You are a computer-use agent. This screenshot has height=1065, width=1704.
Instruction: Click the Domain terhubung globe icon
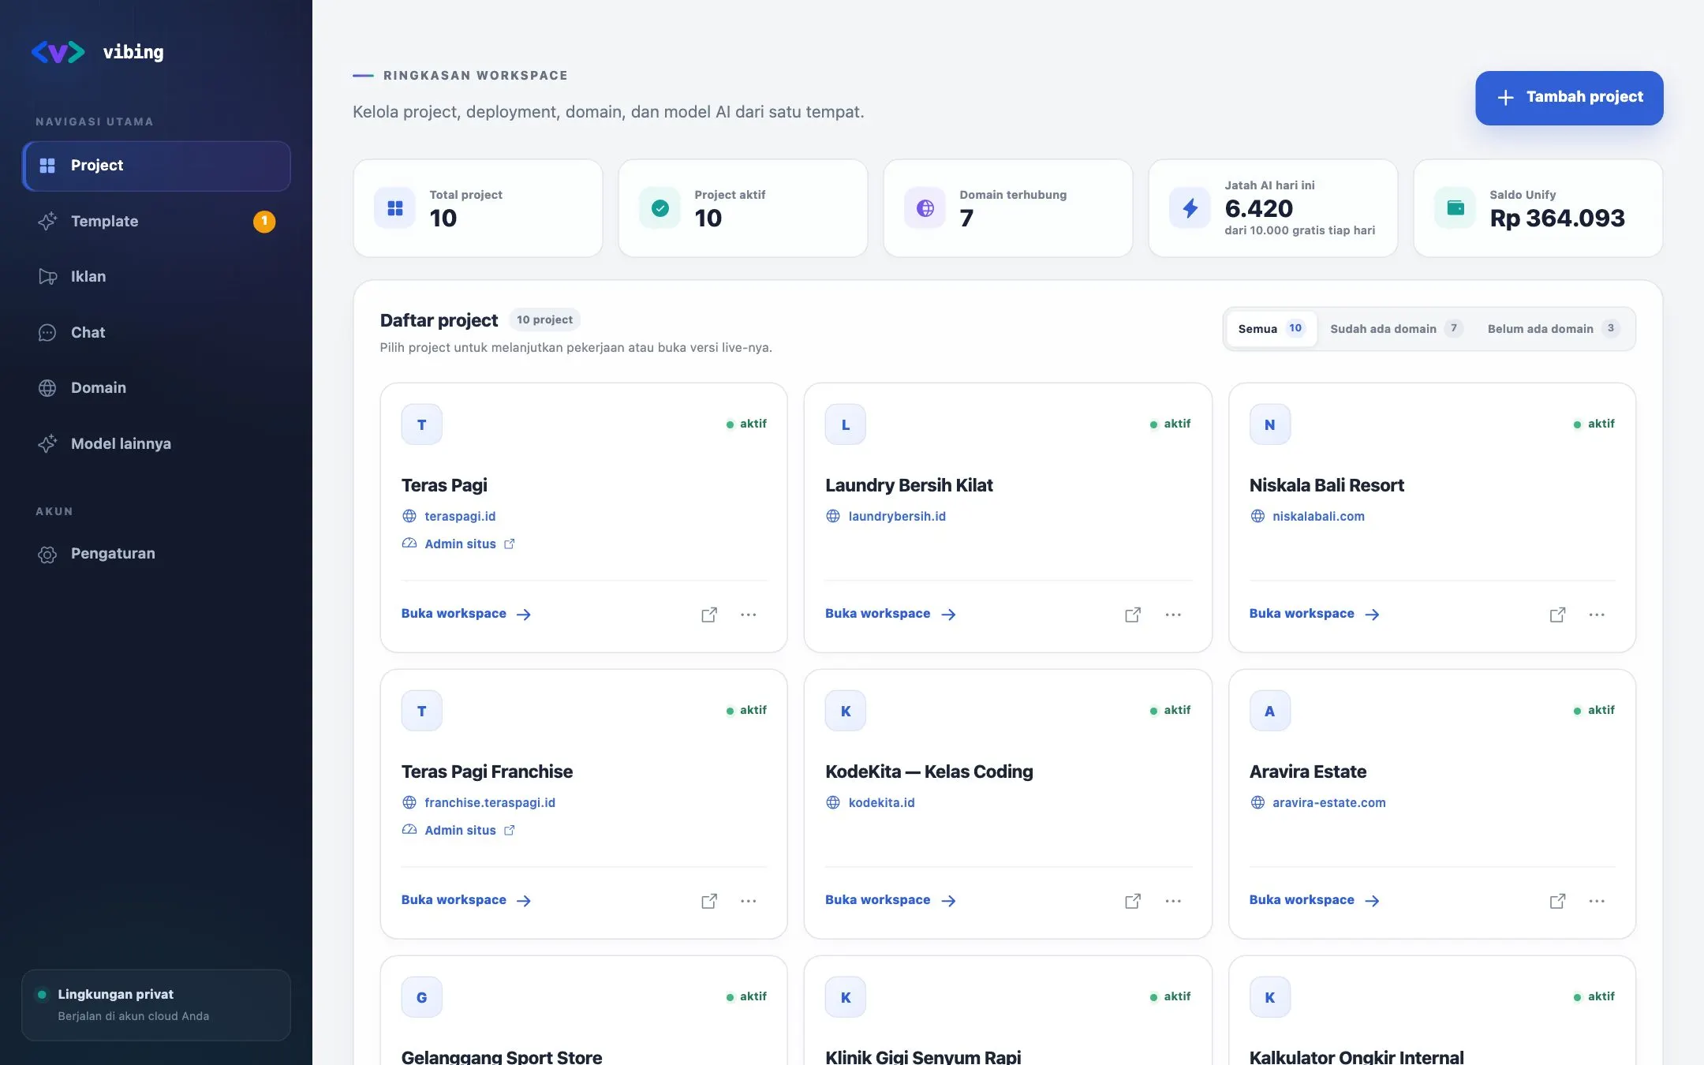tap(925, 208)
